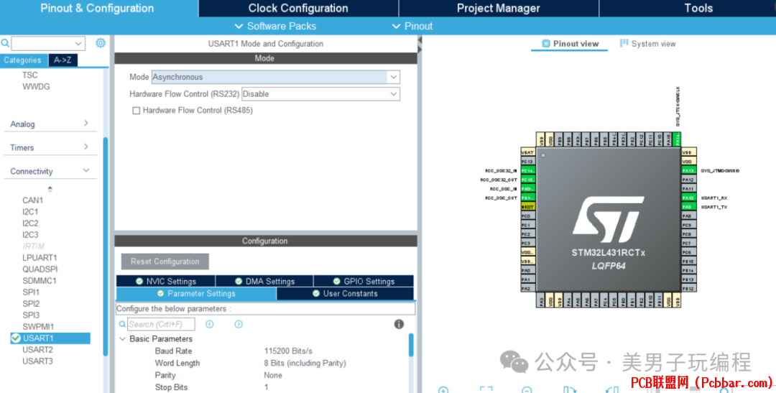This screenshot has height=393, width=776.
Task: Collapse the Basic Parameters group
Action: tap(122, 339)
